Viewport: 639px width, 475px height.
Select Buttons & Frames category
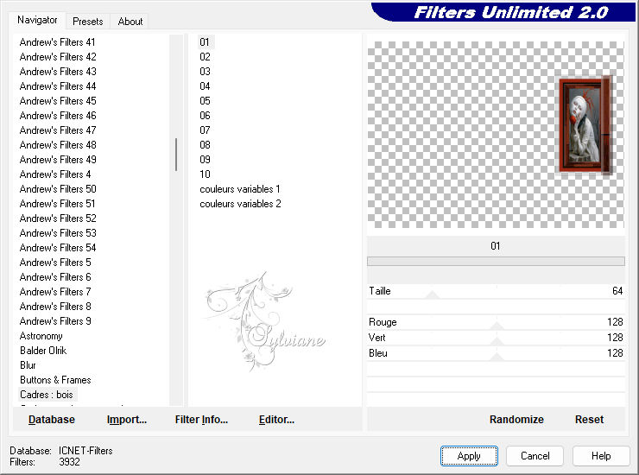tap(55, 380)
